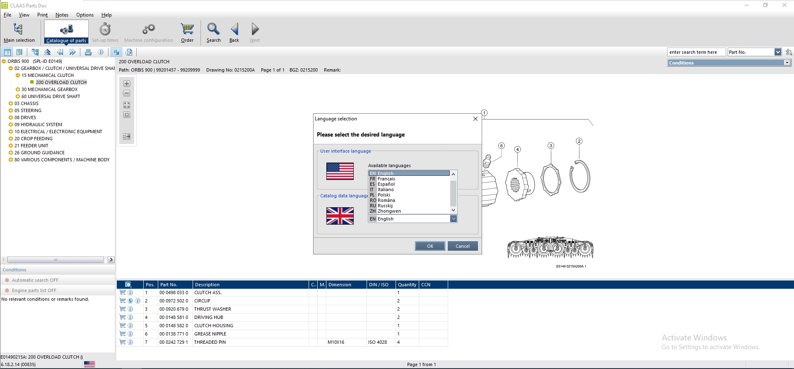Click the S supersession icon for CIRCLIP

(x=130, y=301)
